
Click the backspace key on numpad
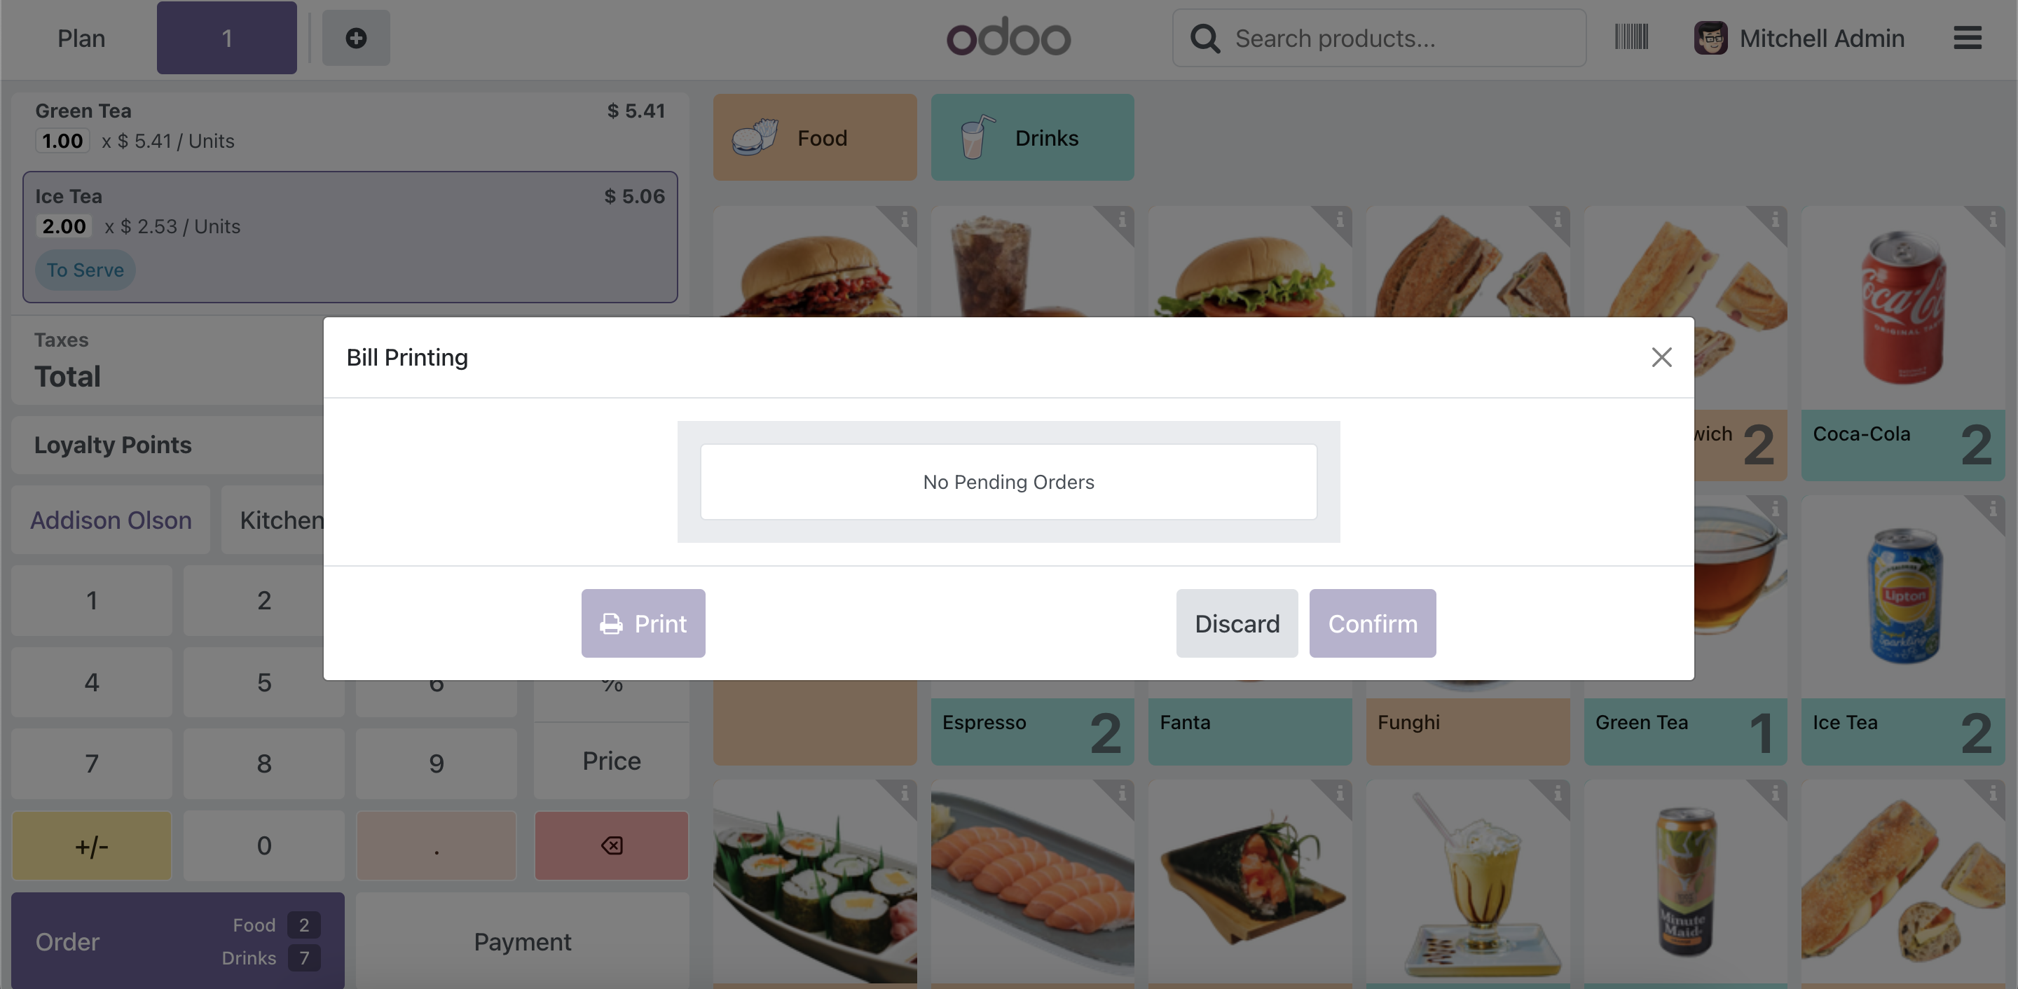click(611, 845)
